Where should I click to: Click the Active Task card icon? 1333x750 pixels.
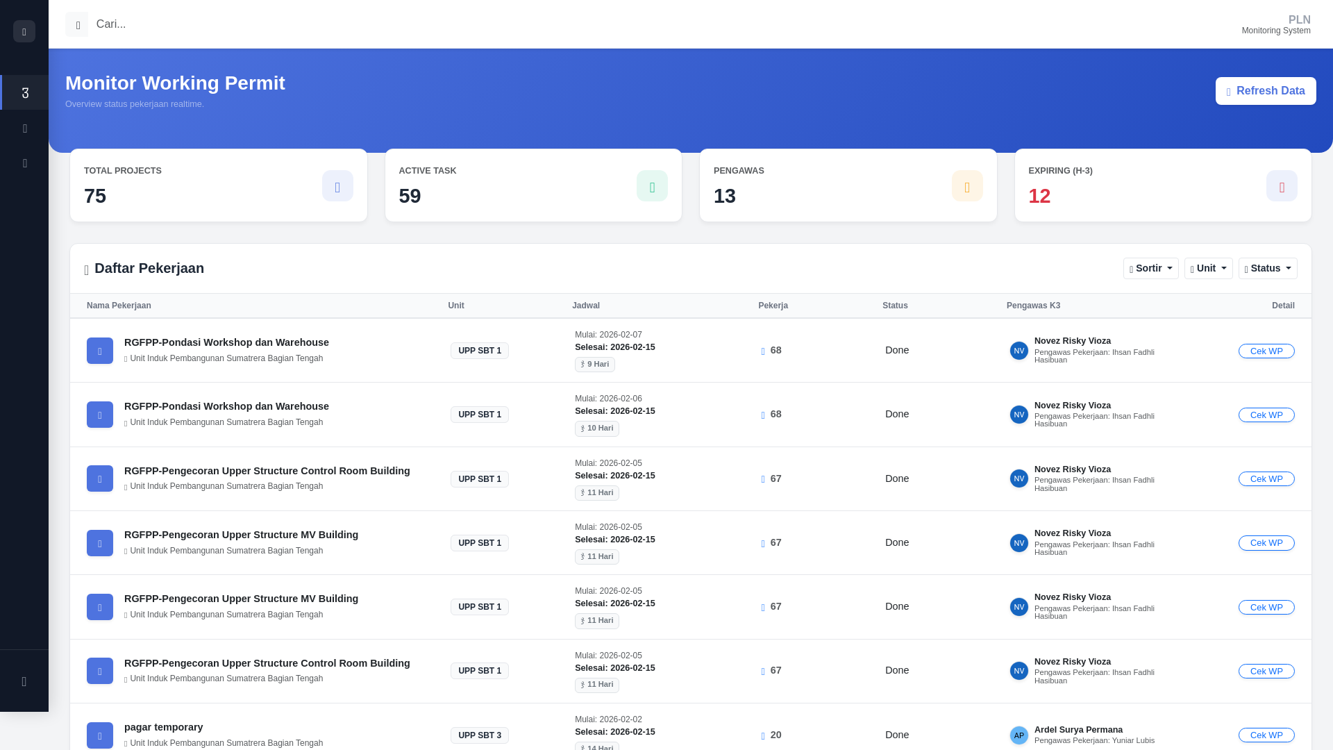pos(652,186)
